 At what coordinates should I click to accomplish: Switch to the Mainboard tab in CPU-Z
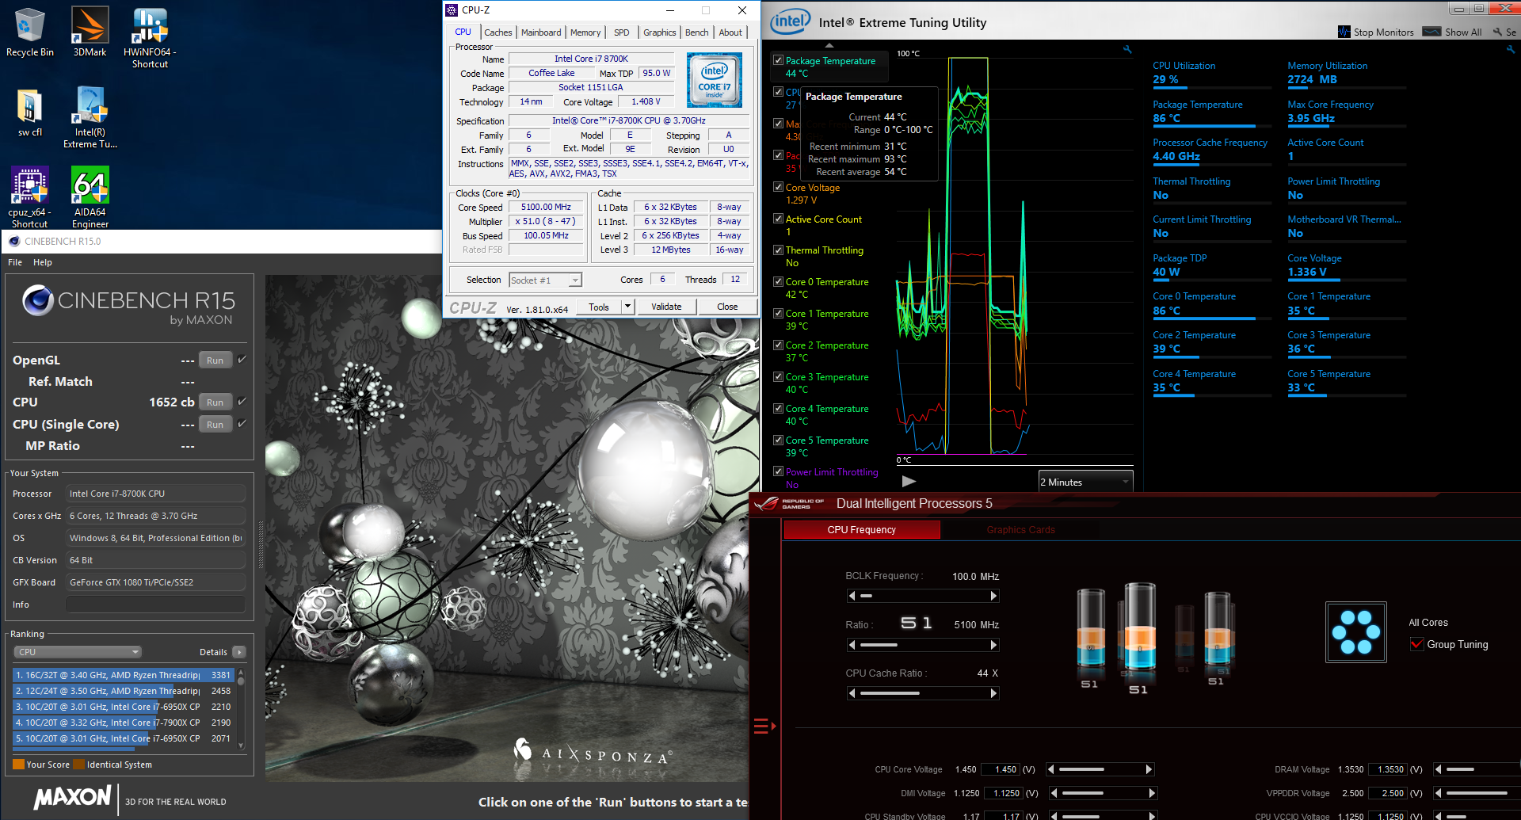click(x=541, y=32)
